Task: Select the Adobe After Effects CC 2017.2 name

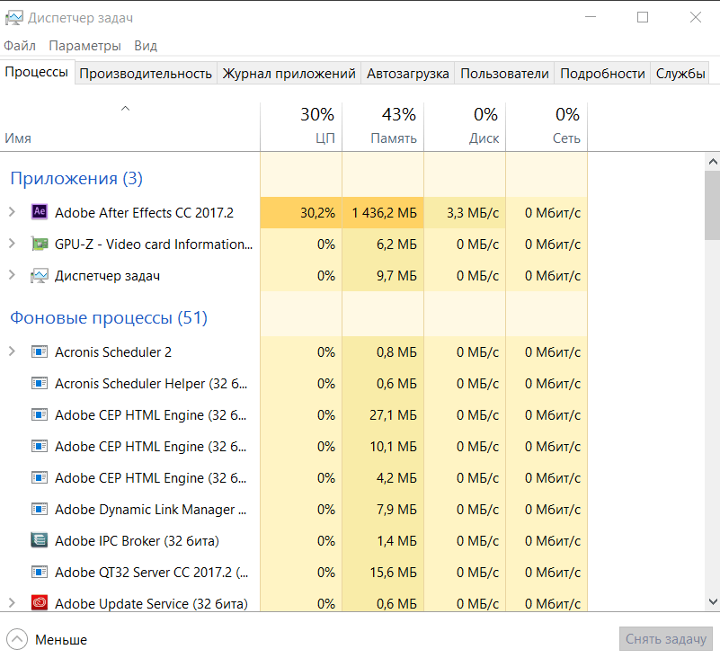Action: 144,213
